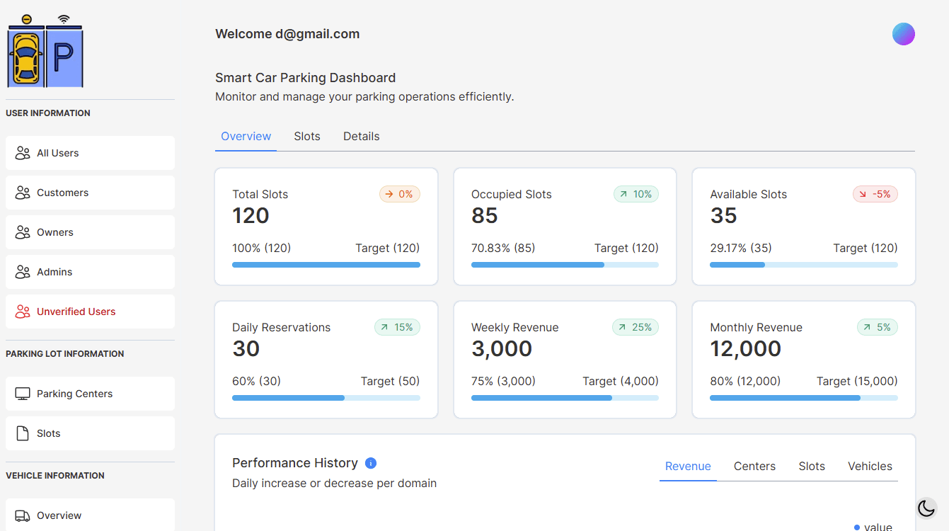Image resolution: width=949 pixels, height=531 pixels.
Task: Toggle dark mode with the moon icon
Action: tap(926, 508)
